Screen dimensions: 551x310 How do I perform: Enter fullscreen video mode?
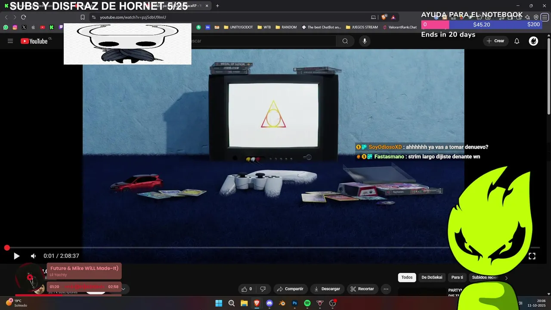point(532,256)
